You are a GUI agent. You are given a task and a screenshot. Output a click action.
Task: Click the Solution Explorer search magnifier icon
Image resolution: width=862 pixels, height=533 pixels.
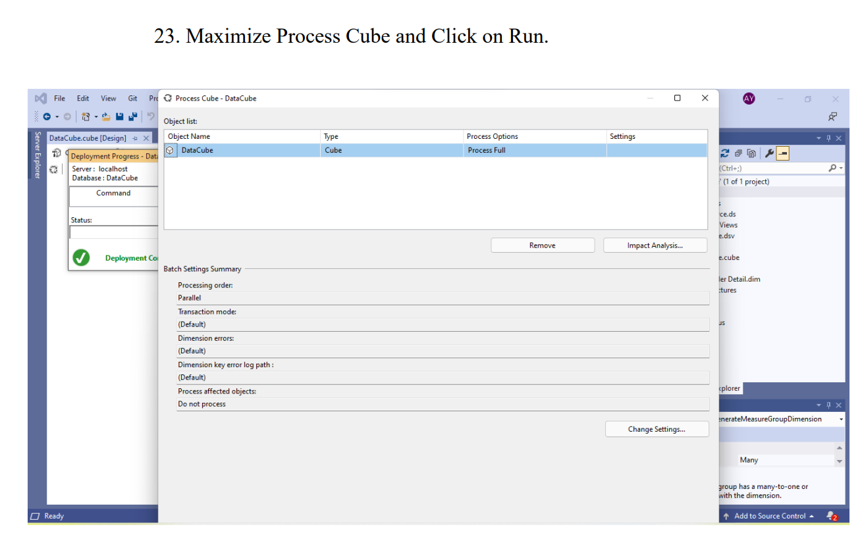point(832,168)
